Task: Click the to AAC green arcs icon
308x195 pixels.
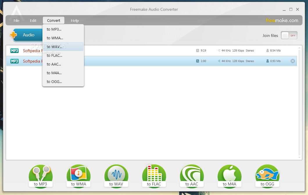Action: [192, 176]
